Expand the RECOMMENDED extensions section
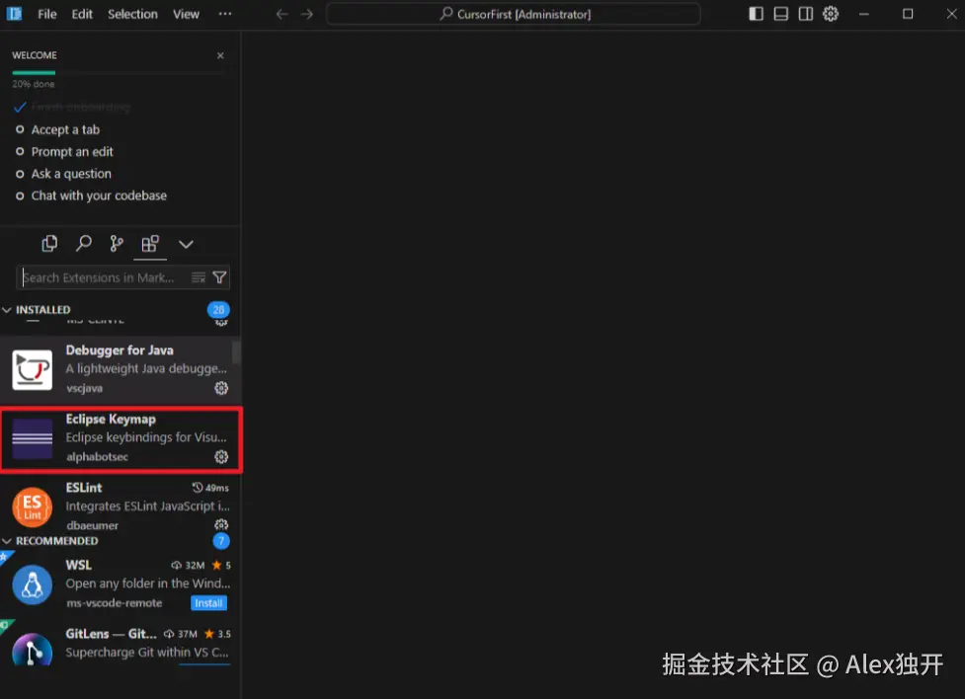Viewport: 965px width, 699px height. point(51,540)
